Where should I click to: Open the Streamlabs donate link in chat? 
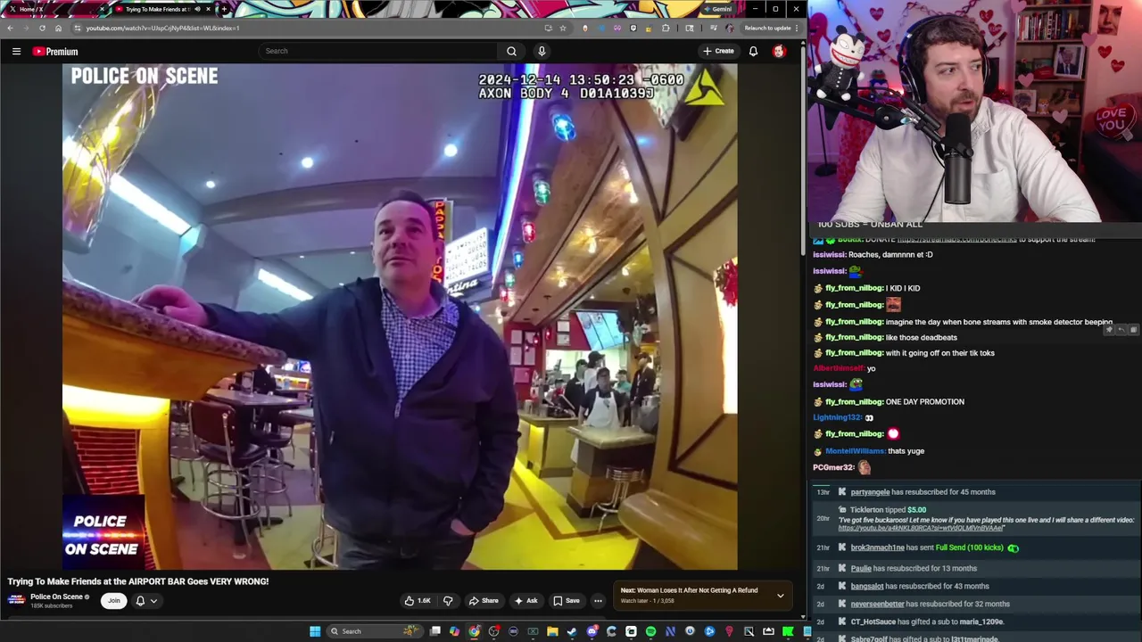957,240
